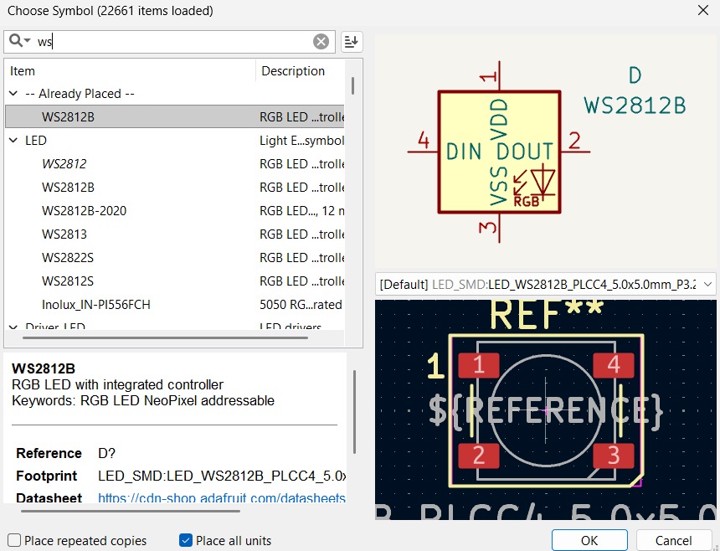This screenshot has width=720, height=551.
Task: Collapse the Already Placed group
Action: 13,94
